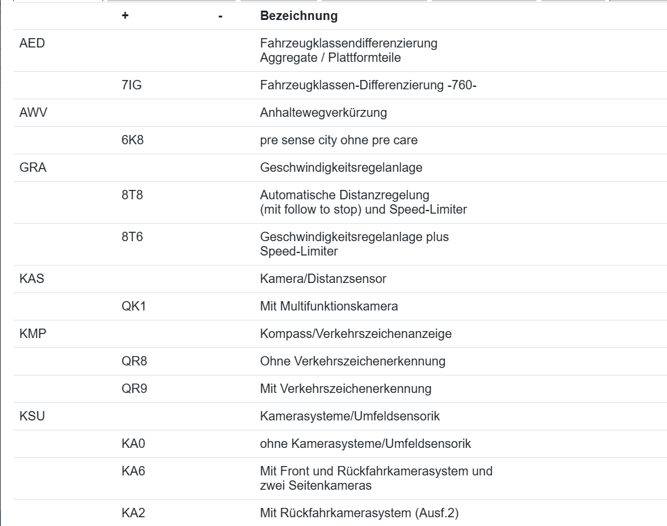This screenshot has height=526, width=667.
Task: Choose the QR8 code cell
Action: click(x=134, y=361)
